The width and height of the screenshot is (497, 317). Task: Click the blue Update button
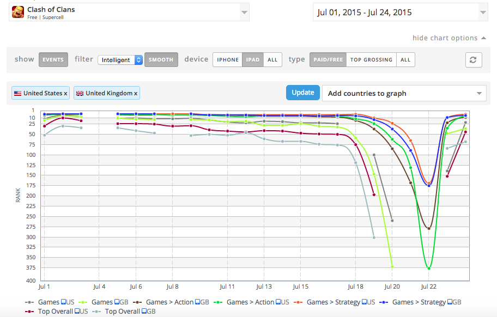coord(303,93)
